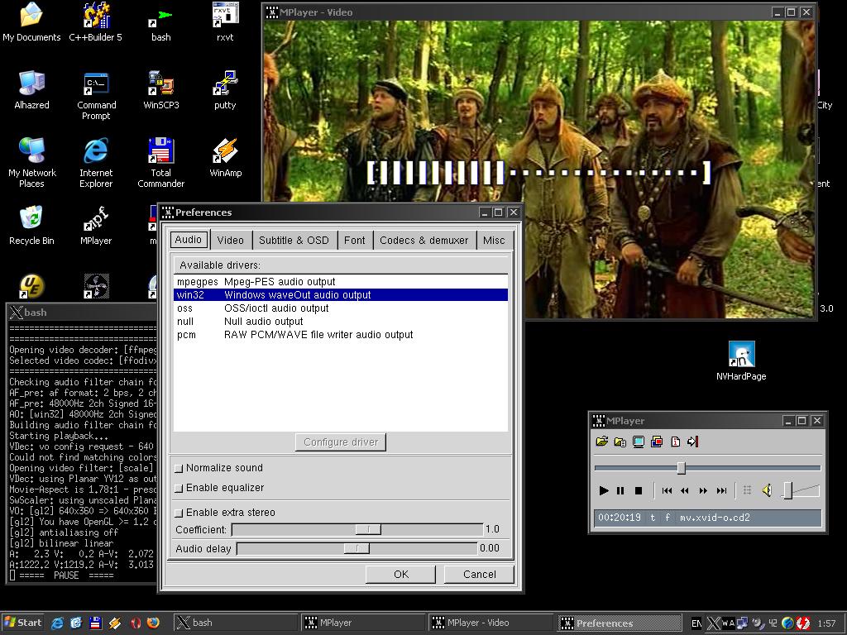Open the WinSCP3 desktop icon
847x635 pixels.
point(160,90)
